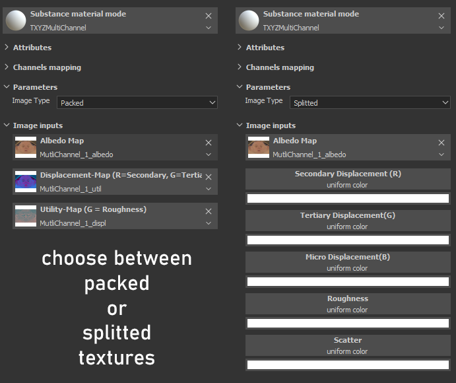The height and width of the screenshot is (383, 456).
Task: Open the Image Type dropdown showing Packed
Action: click(x=137, y=102)
